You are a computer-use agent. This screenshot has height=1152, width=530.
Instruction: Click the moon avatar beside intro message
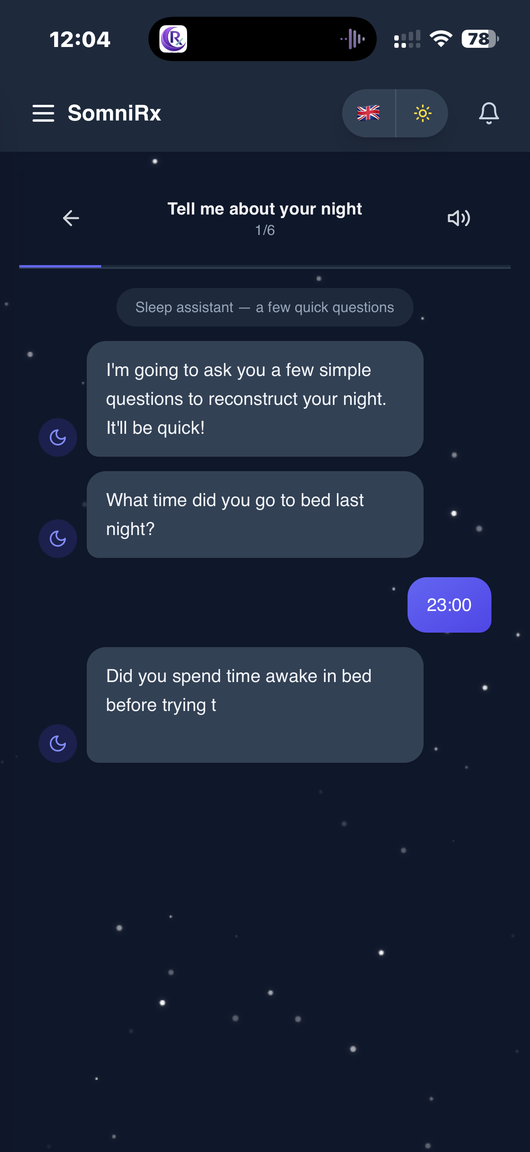[58, 437]
